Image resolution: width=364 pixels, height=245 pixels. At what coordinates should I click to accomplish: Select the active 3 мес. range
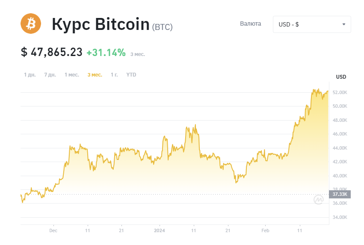click(95, 75)
